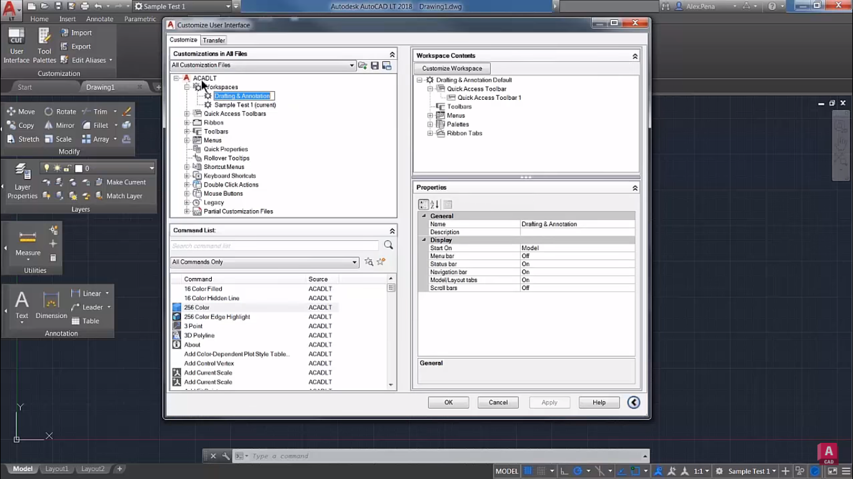Click the round back arrow button in dialog
This screenshot has height=479, width=853.
(x=634, y=402)
